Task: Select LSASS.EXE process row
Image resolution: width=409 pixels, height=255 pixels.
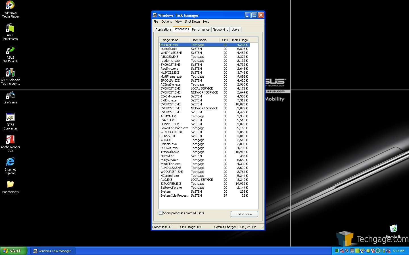Action: pos(204,120)
